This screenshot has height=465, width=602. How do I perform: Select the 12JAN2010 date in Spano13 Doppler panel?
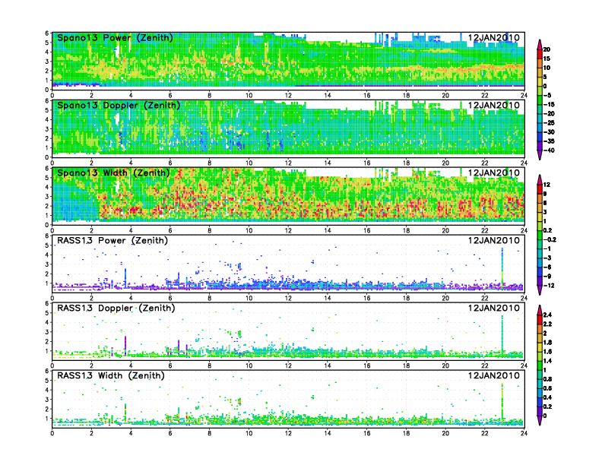click(x=494, y=105)
